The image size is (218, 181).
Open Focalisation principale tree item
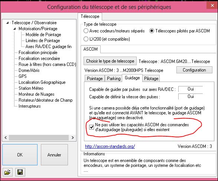click(x=38, y=53)
